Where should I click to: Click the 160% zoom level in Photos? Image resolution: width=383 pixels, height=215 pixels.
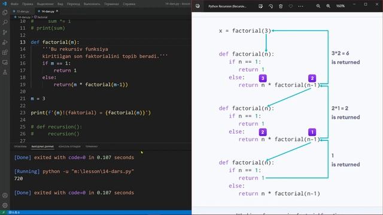341,6
